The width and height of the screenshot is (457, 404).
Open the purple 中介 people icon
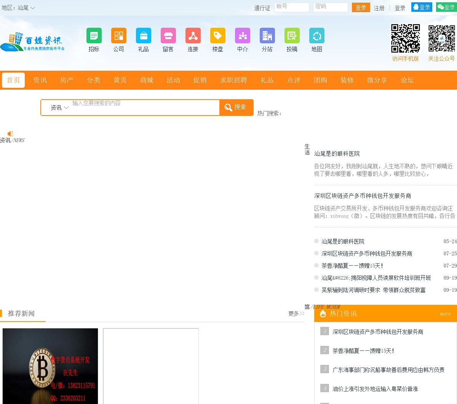click(x=242, y=36)
